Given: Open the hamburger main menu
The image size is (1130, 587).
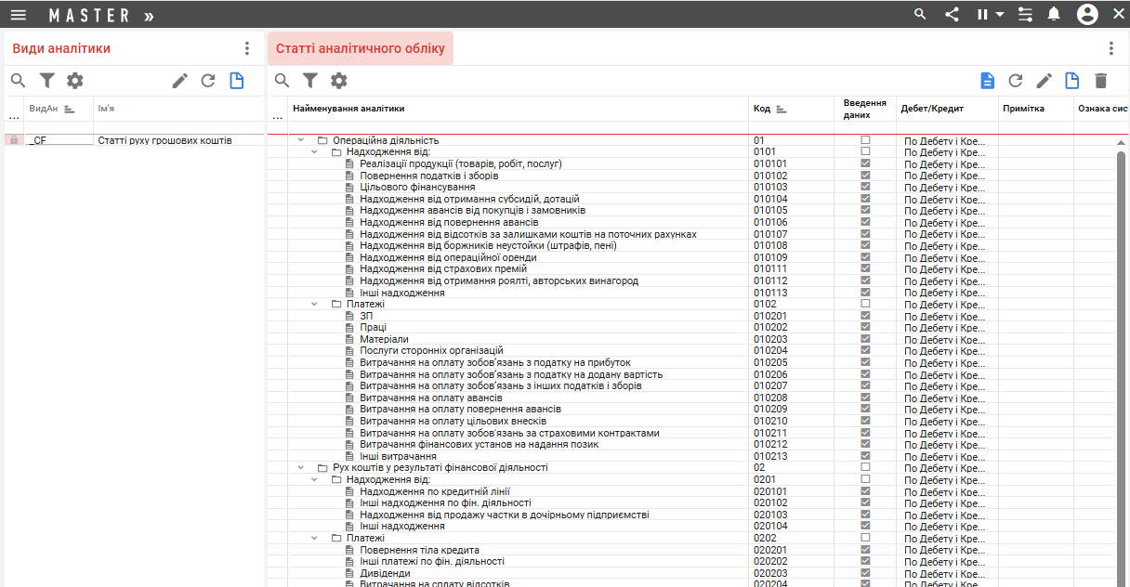Looking at the screenshot, I should pyautogui.click(x=19, y=15).
